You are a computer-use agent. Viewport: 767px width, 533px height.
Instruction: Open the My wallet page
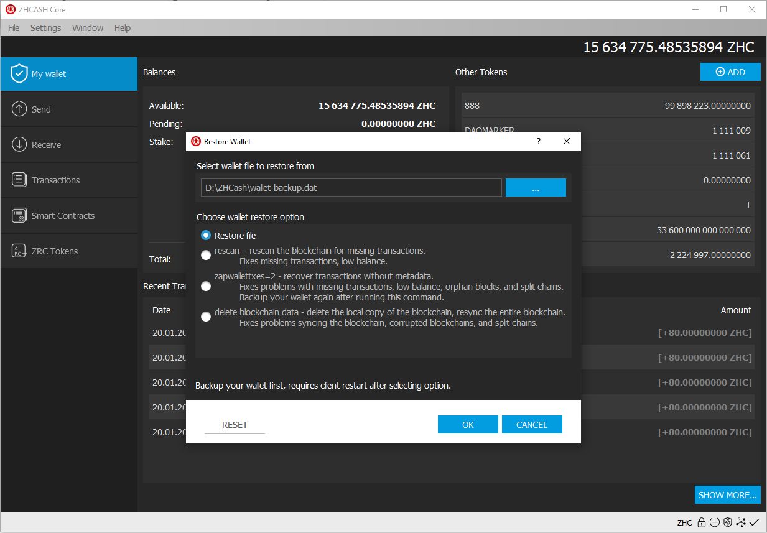pyautogui.click(x=68, y=74)
